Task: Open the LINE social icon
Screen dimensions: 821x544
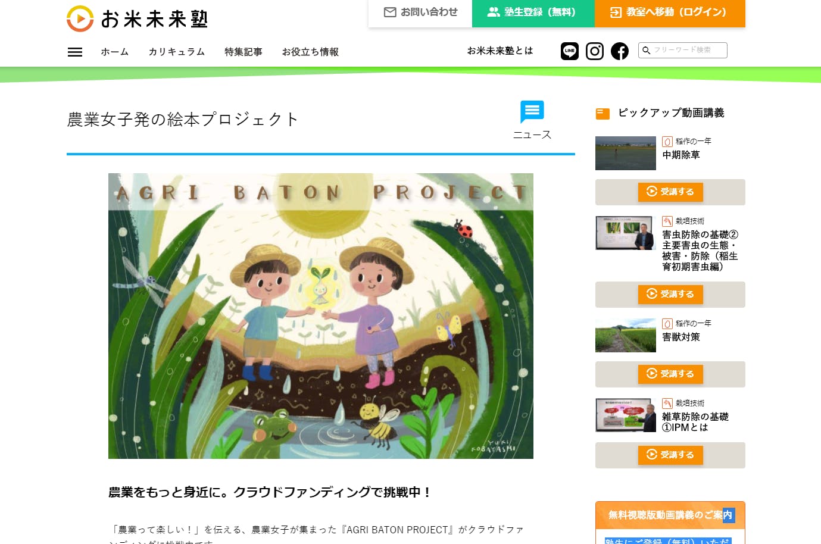Action: pyautogui.click(x=570, y=51)
